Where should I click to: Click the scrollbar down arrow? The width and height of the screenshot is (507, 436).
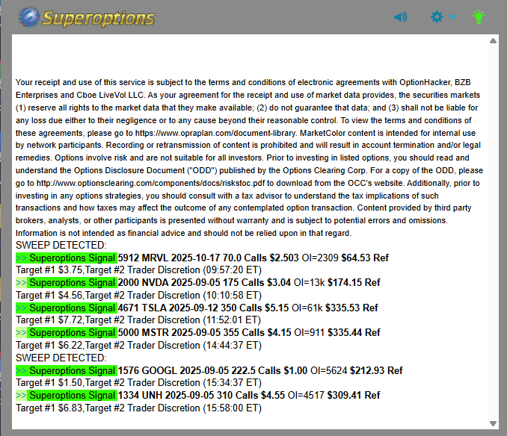pos(492,423)
